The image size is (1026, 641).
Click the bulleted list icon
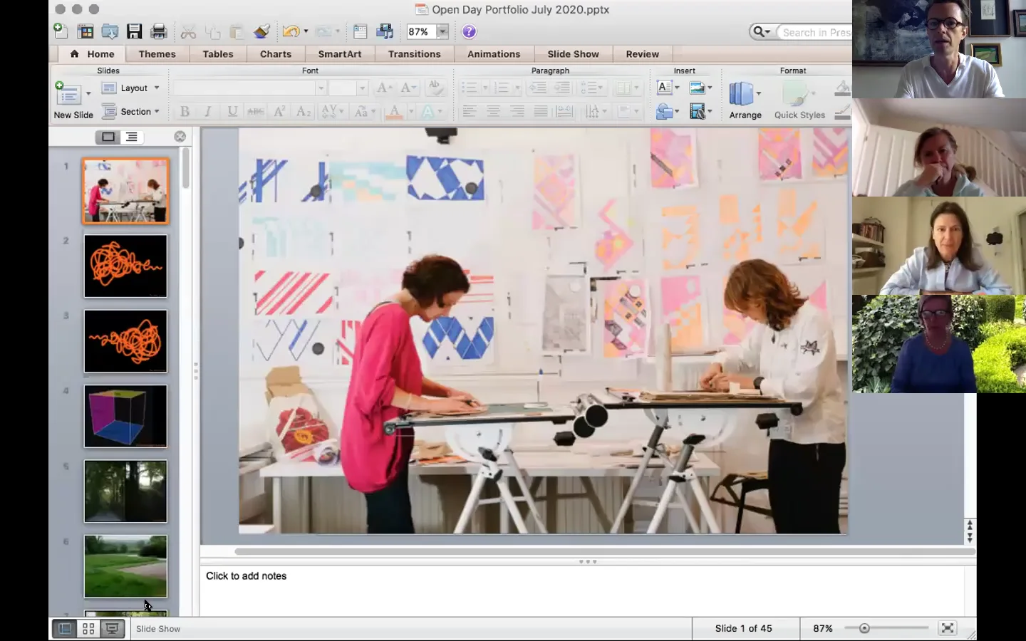point(469,88)
